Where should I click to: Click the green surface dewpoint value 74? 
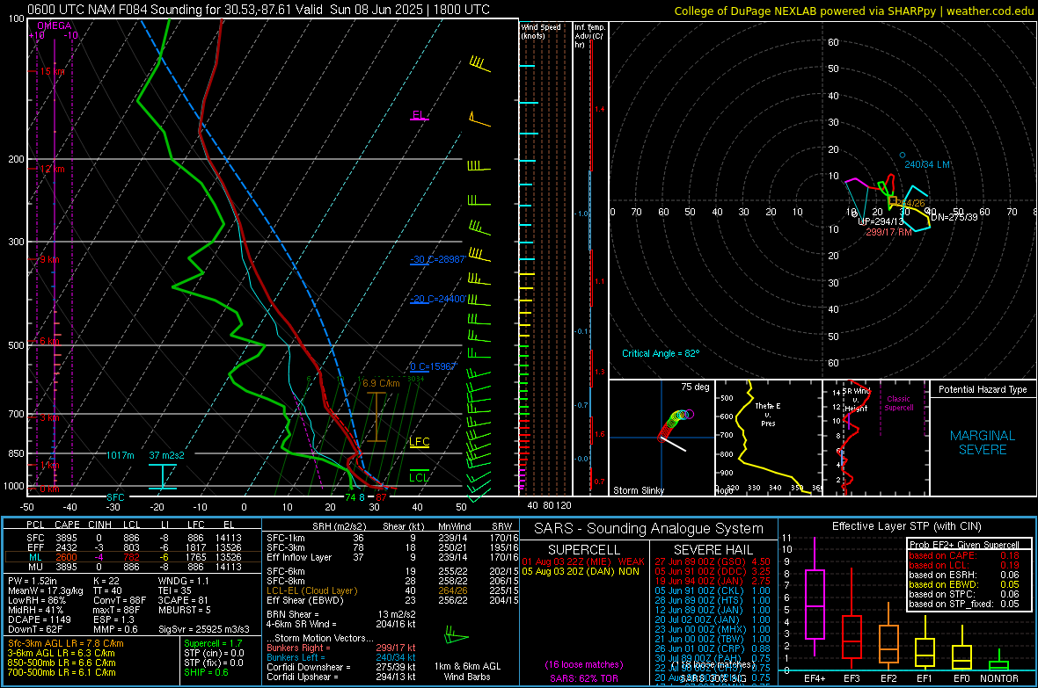(350, 497)
